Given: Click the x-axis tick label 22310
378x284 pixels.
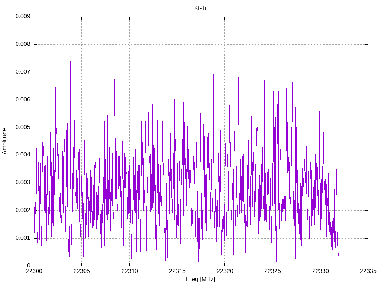Looking at the screenshot, I should [x=130, y=271].
